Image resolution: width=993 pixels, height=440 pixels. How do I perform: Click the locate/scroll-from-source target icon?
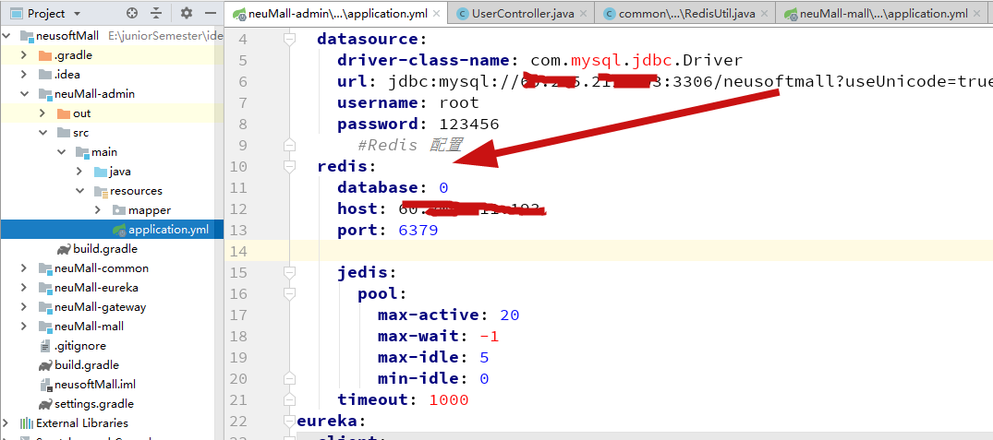132,13
